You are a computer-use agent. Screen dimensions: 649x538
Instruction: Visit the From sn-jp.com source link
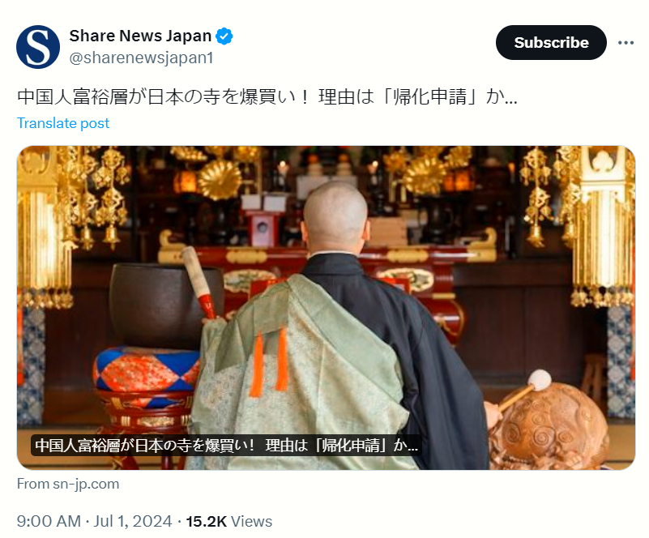(68, 484)
